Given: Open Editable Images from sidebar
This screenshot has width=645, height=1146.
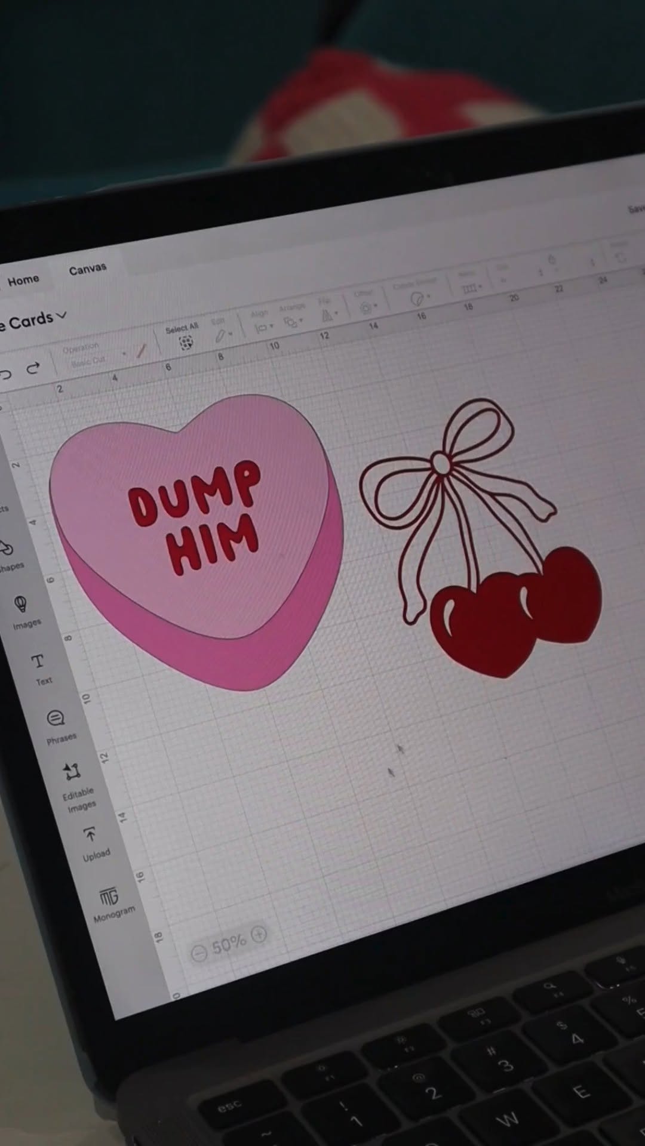Looking at the screenshot, I should [72, 772].
